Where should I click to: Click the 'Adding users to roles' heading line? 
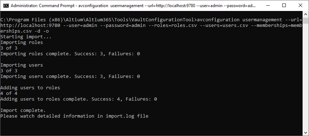pyautogui.click(x=30, y=87)
